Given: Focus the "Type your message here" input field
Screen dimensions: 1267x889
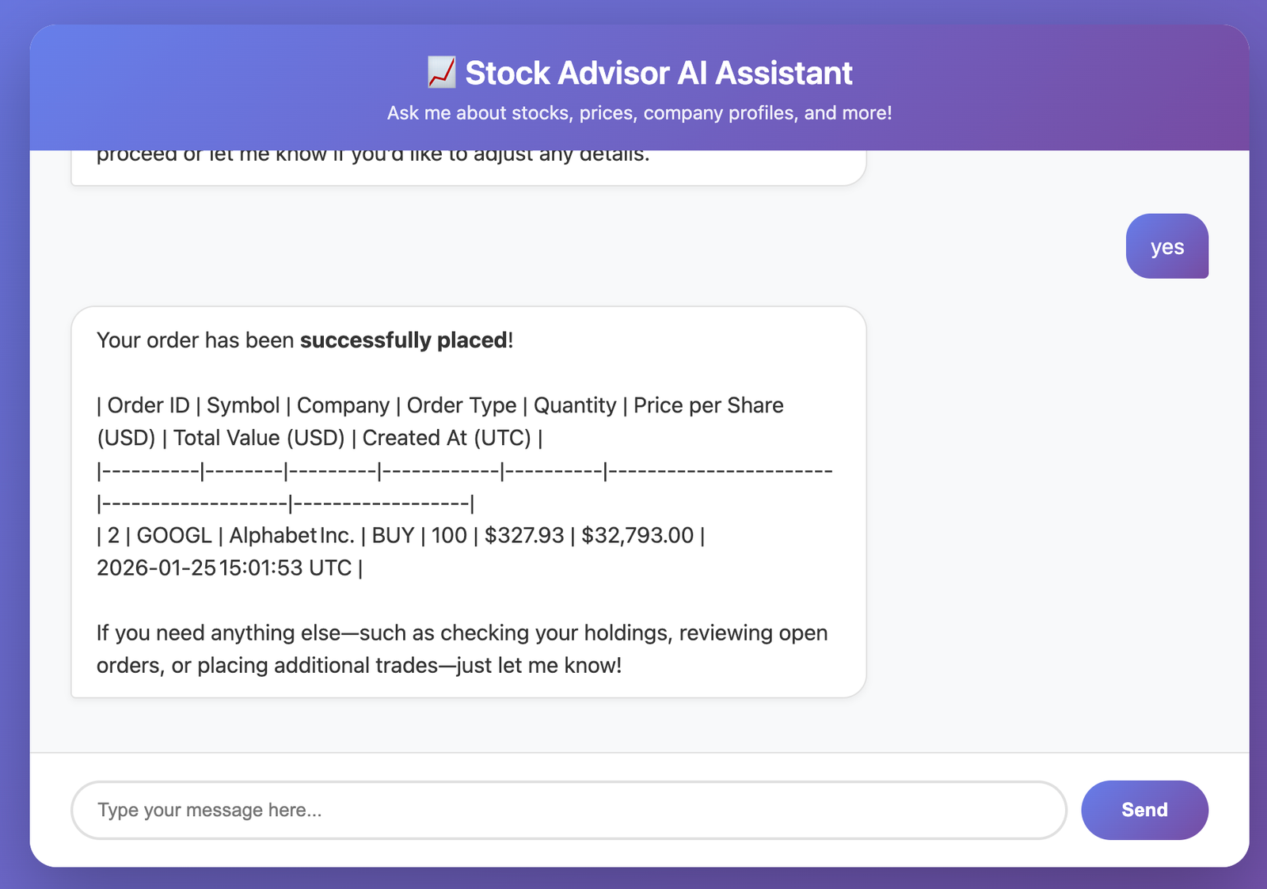Looking at the screenshot, I should pyautogui.click(x=569, y=810).
